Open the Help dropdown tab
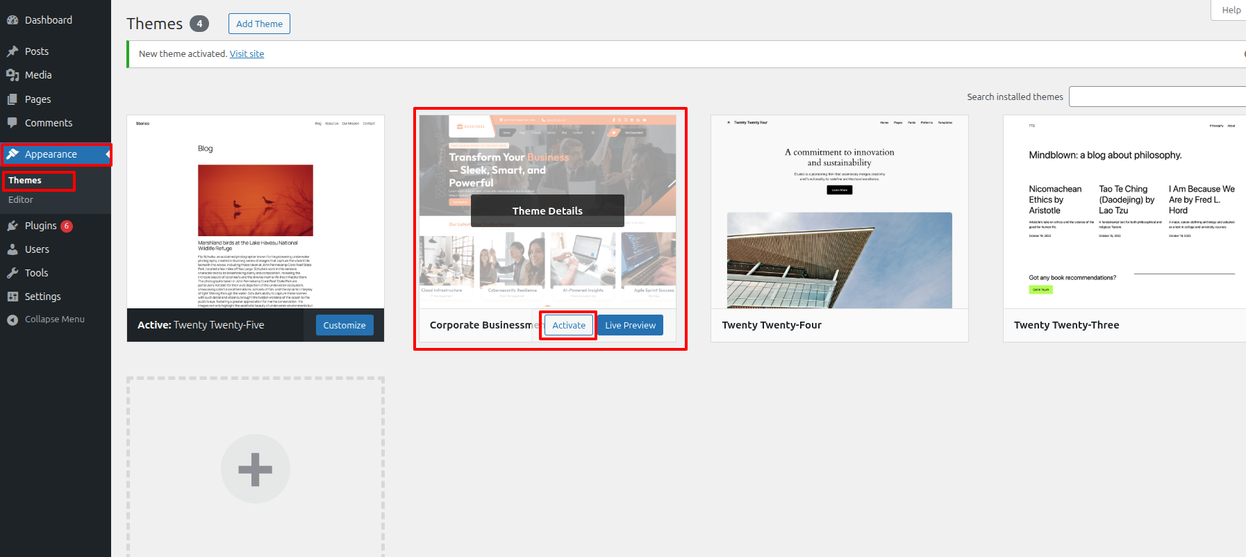Screen dimensions: 1246x557 pyautogui.click(x=1230, y=10)
